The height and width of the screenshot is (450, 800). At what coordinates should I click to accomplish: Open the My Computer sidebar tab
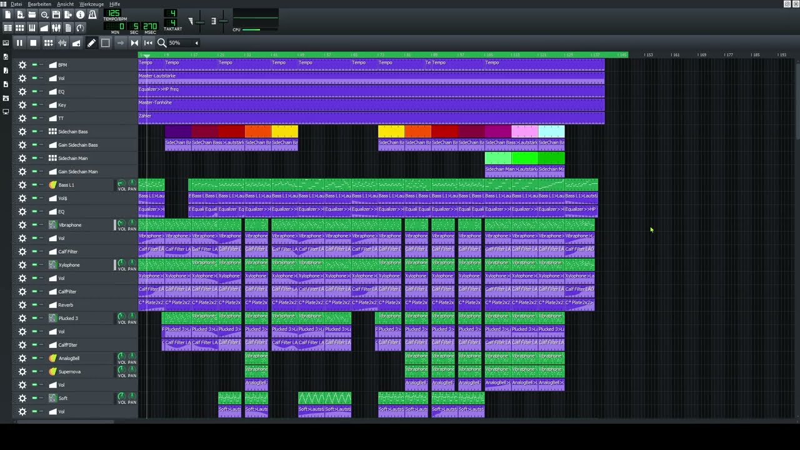(x=6, y=112)
